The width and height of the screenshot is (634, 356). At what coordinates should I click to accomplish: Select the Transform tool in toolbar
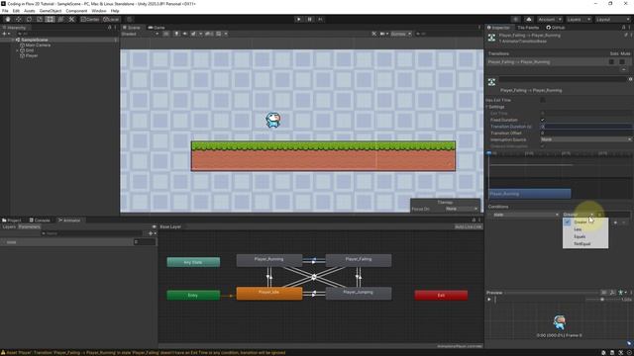pyautogui.click(x=60, y=20)
